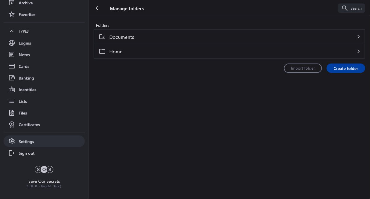Open Logins via the globe icon
This screenshot has width=370, height=199.
point(12,43)
